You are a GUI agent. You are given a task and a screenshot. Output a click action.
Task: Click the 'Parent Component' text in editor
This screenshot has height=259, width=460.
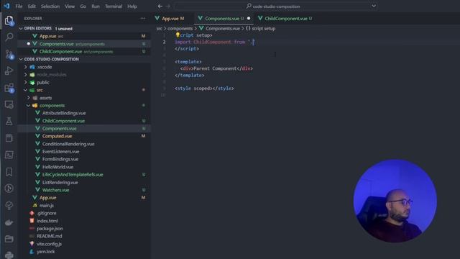(x=215, y=68)
